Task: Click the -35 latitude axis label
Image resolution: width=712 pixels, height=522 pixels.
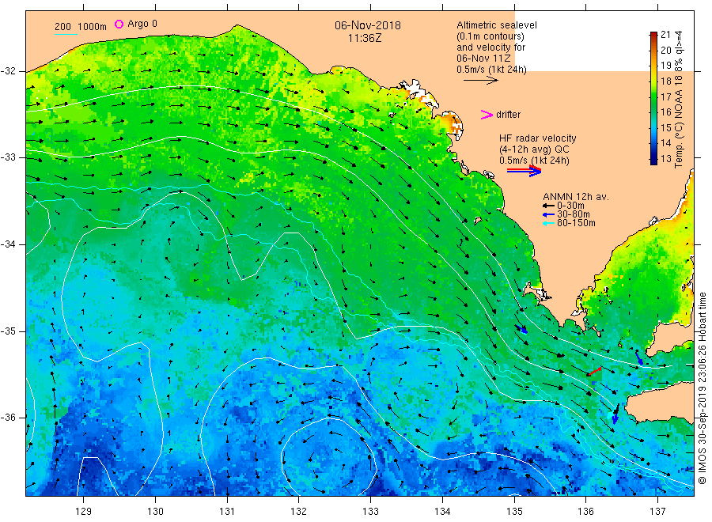Action: (8, 331)
